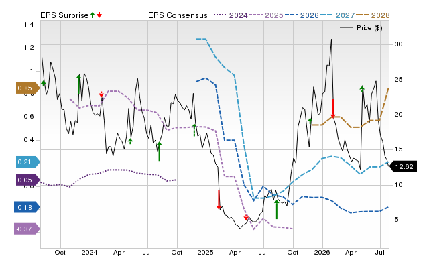The height and width of the screenshot is (256, 429).
Task: Click the first green surprise arrow at chart start
Action: click(x=43, y=83)
